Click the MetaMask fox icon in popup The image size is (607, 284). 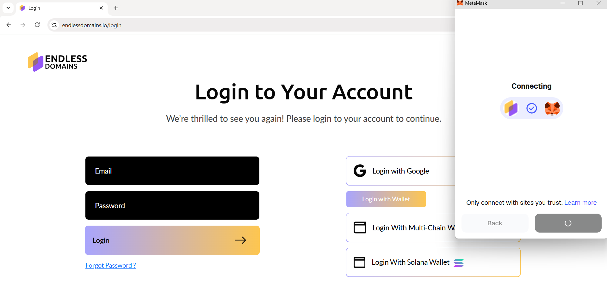[552, 109]
